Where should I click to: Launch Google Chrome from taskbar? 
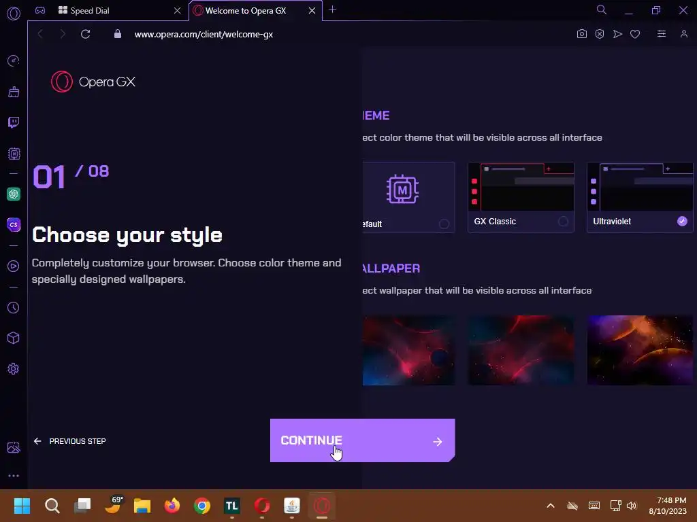coord(201,506)
